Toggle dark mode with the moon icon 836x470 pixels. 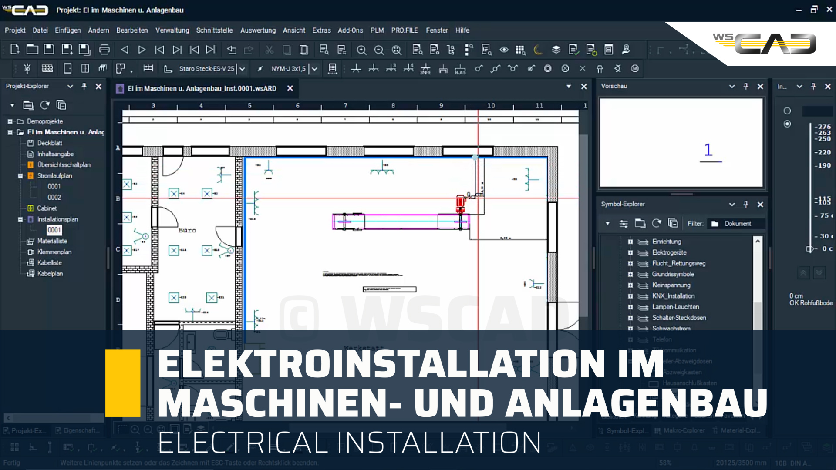[538, 50]
